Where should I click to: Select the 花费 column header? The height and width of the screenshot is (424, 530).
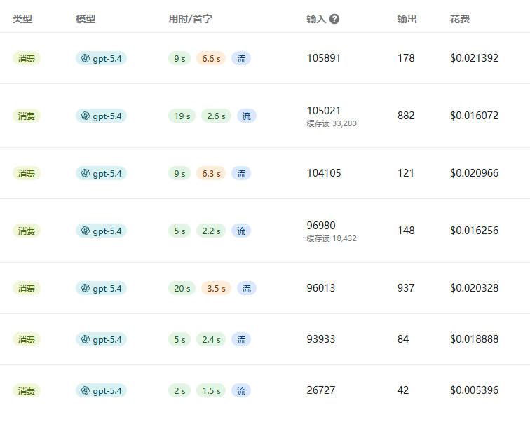[x=460, y=19]
